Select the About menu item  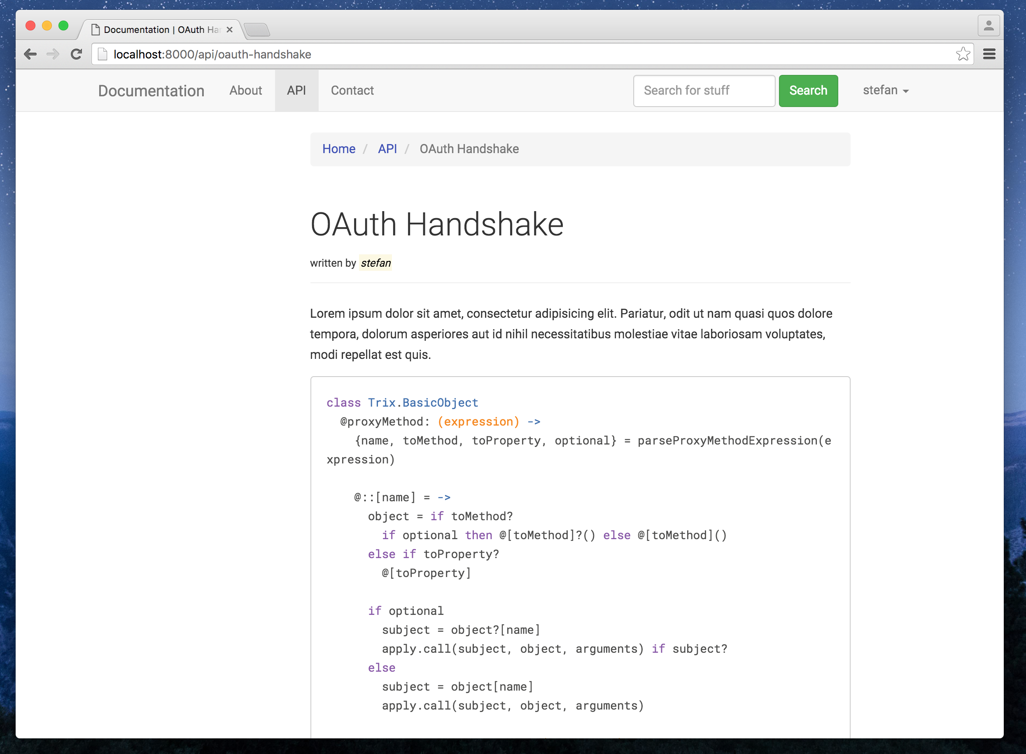[x=245, y=91]
